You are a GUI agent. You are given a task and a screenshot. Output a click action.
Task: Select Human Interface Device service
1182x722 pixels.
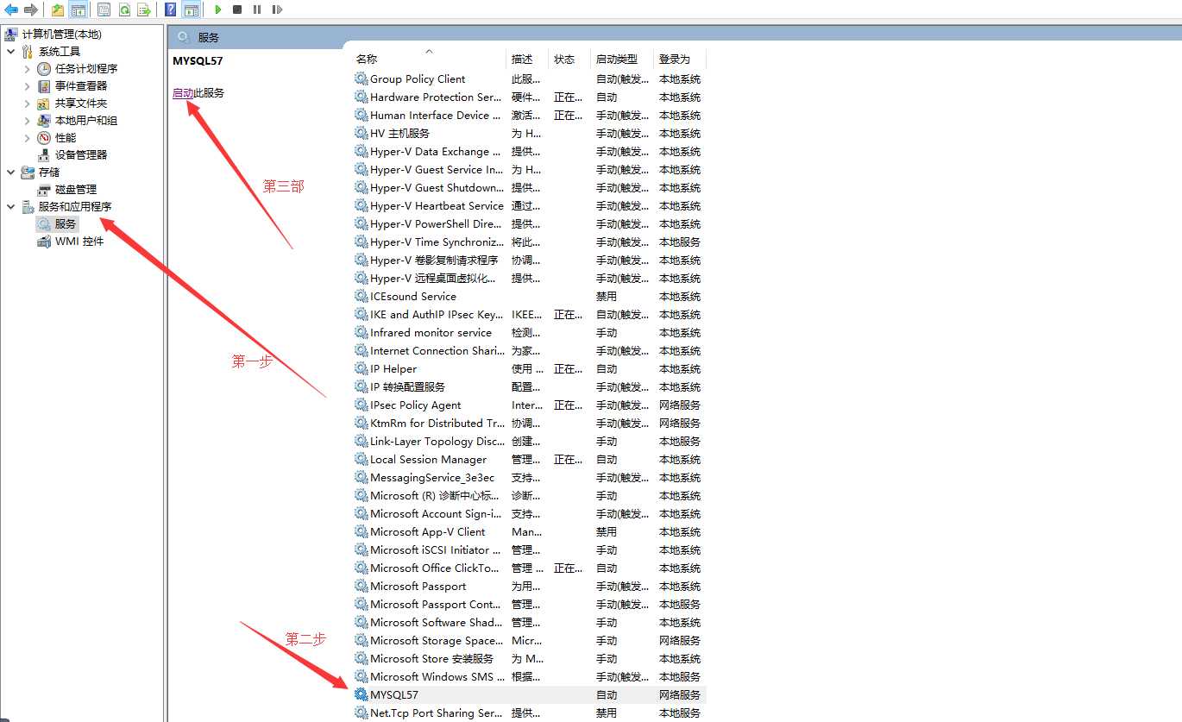[529, 115]
